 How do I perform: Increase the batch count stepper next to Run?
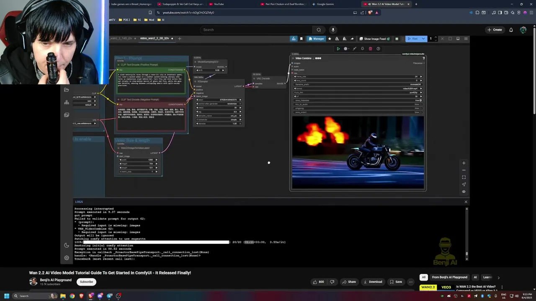(435, 37)
